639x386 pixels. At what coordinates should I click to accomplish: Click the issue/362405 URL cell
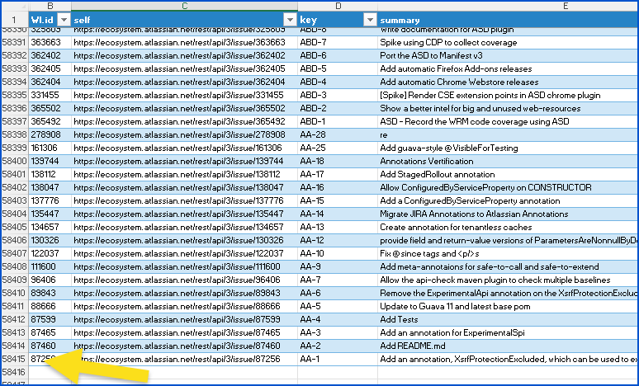pyautogui.click(x=185, y=68)
